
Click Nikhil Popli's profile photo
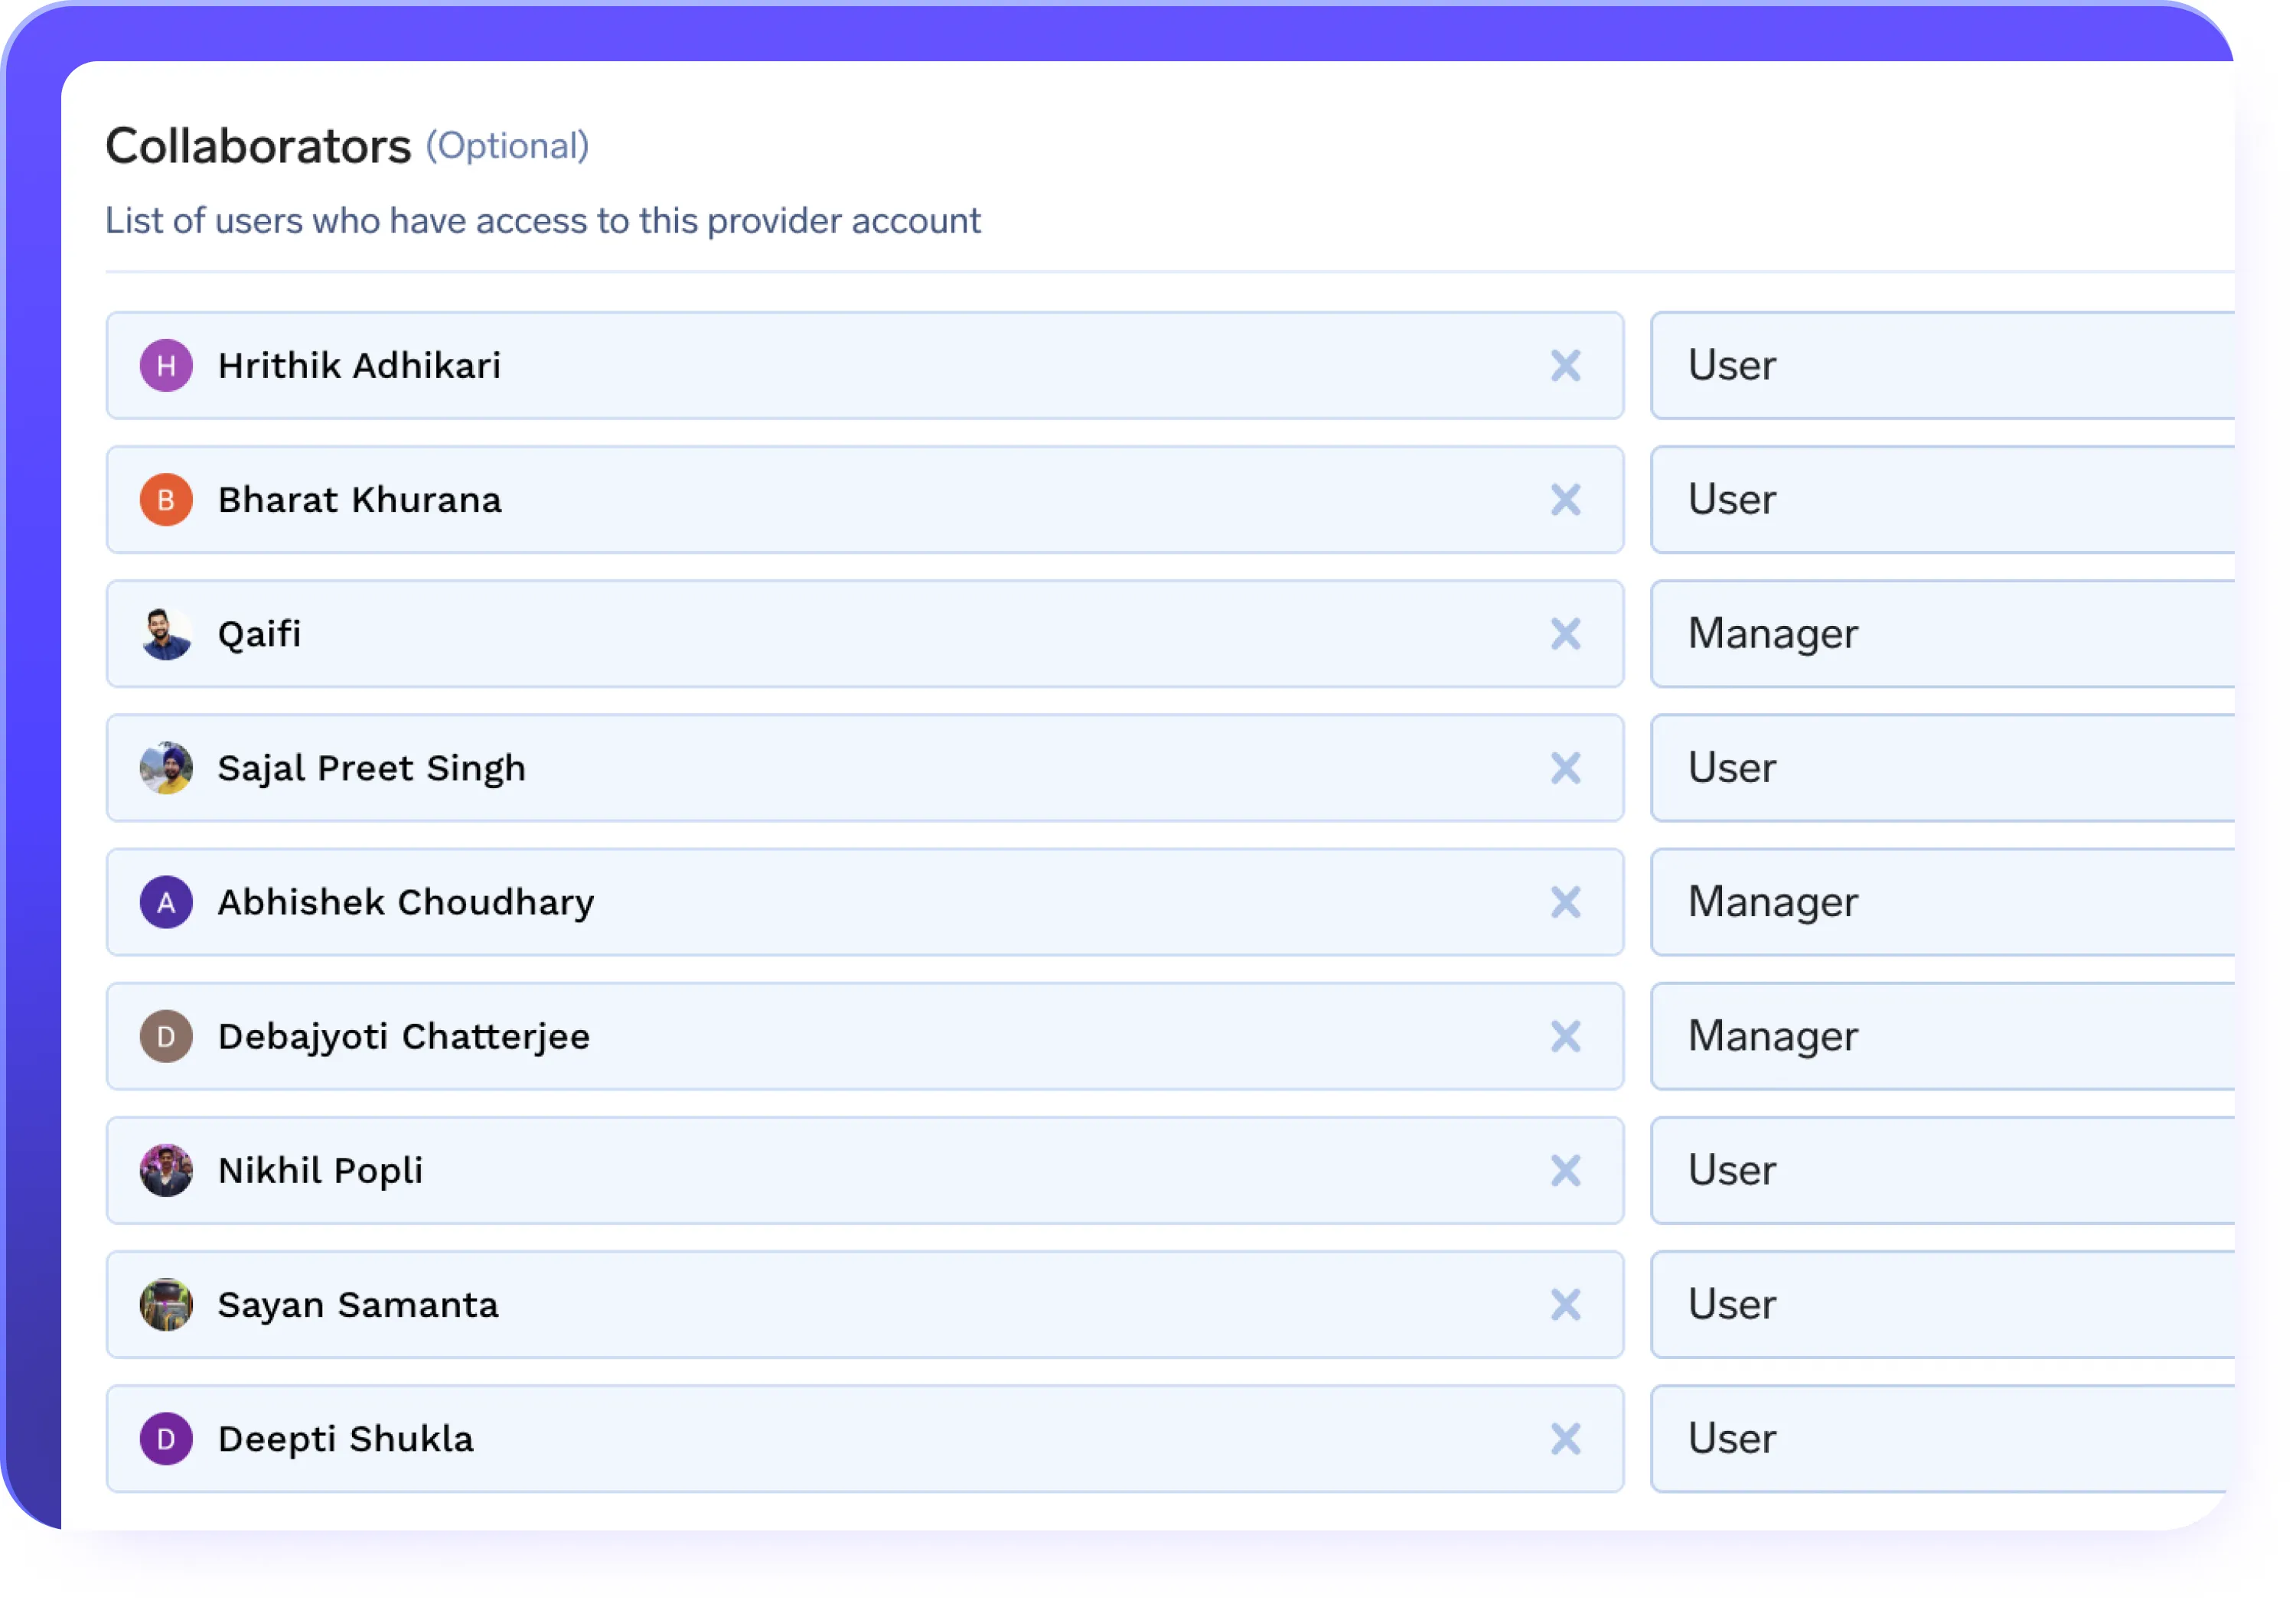[x=165, y=1170]
